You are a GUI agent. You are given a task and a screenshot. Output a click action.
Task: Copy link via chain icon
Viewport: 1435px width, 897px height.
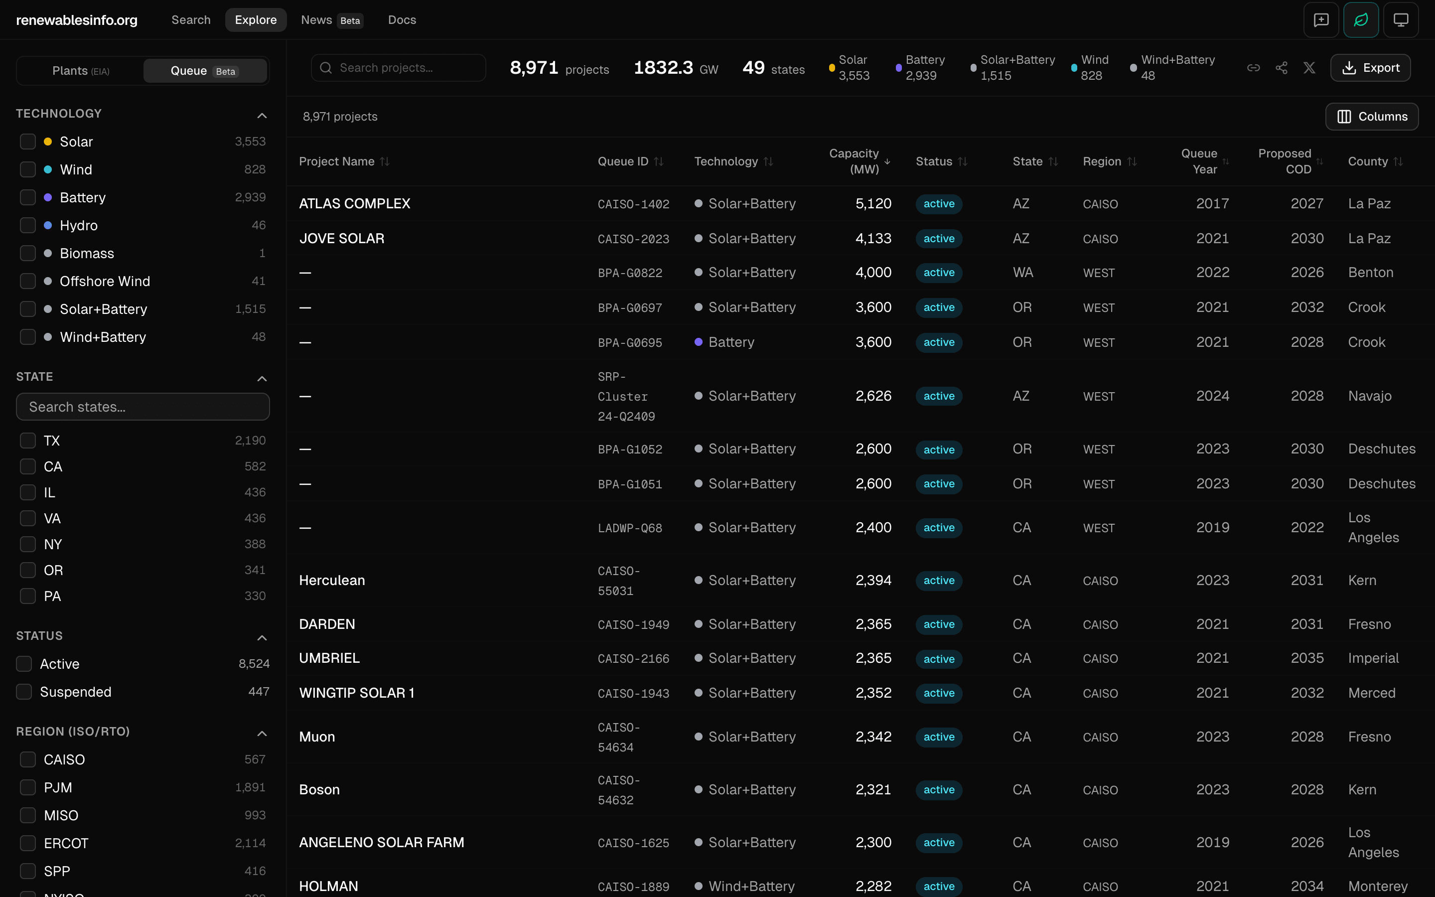click(1253, 68)
